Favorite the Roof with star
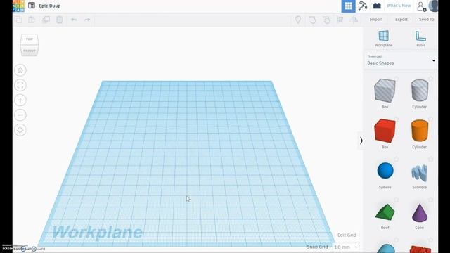The width and height of the screenshot is (450, 253). coord(397,200)
